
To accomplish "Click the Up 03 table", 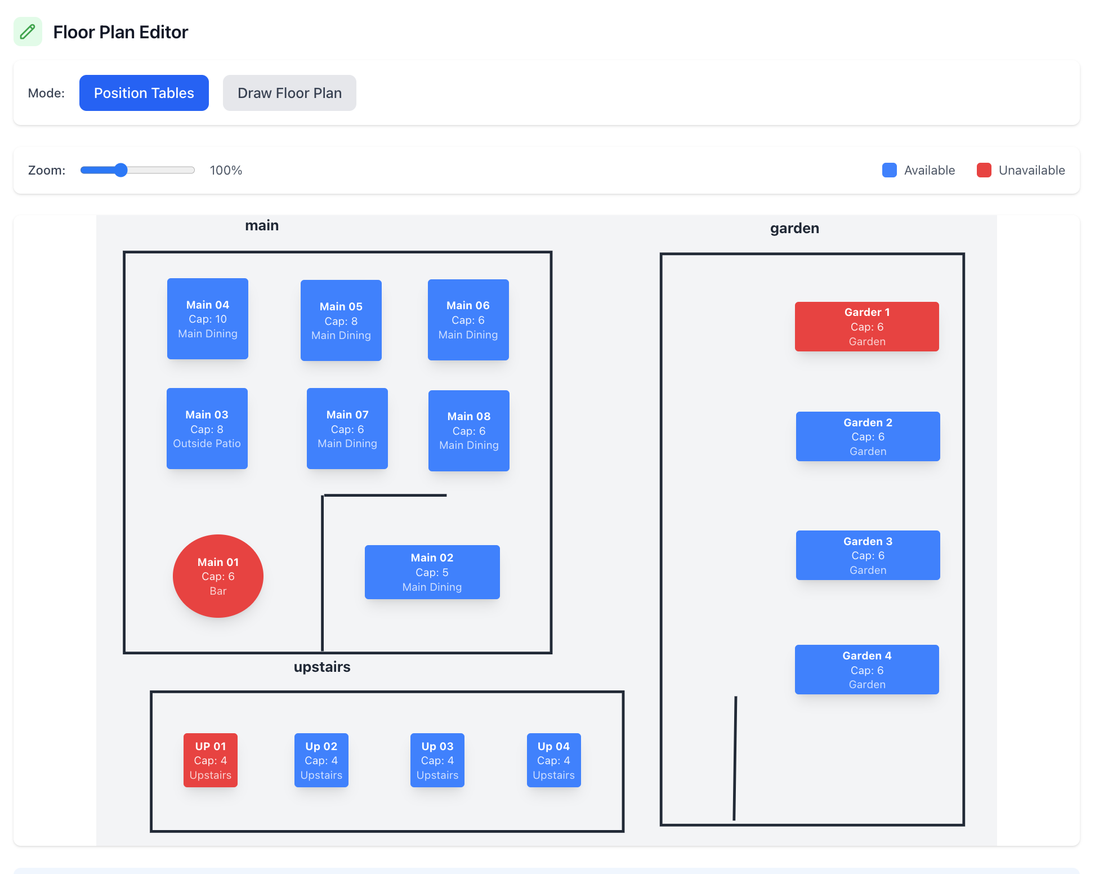I will (437, 760).
